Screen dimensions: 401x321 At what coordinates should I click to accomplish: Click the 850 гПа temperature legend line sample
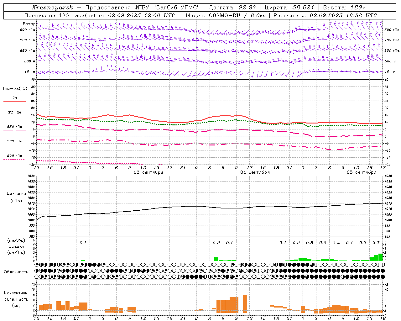(14, 130)
